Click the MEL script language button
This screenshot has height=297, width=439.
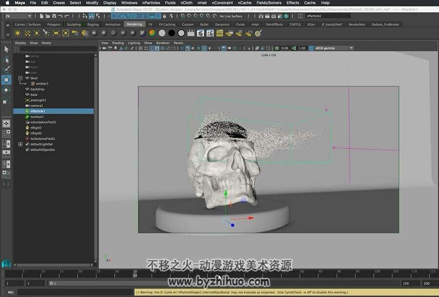tap(11, 292)
